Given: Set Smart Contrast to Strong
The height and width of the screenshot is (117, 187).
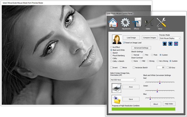Looking at the screenshot, I should coord(151,61).
